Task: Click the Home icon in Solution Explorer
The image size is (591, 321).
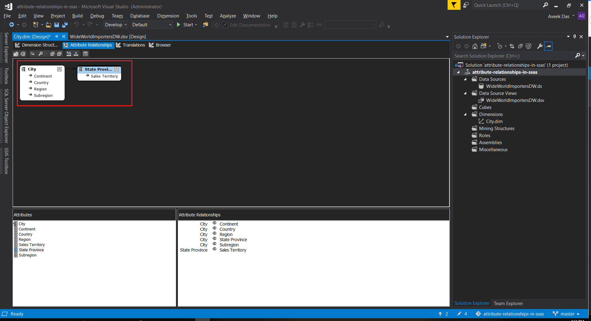Action: (x=475, y=46)
